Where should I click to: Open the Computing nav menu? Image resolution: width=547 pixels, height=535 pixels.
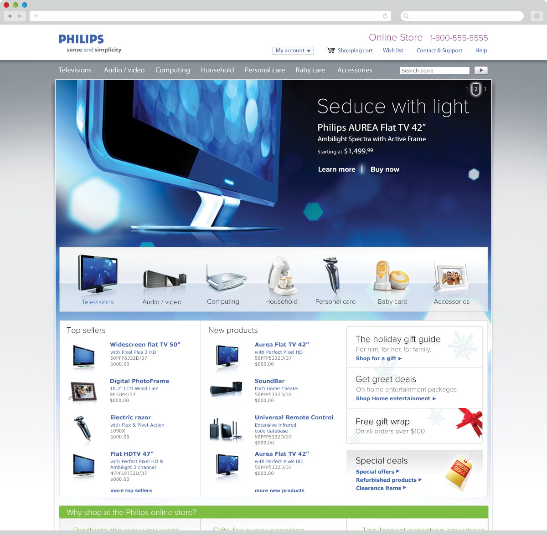(x=173, y=70)
